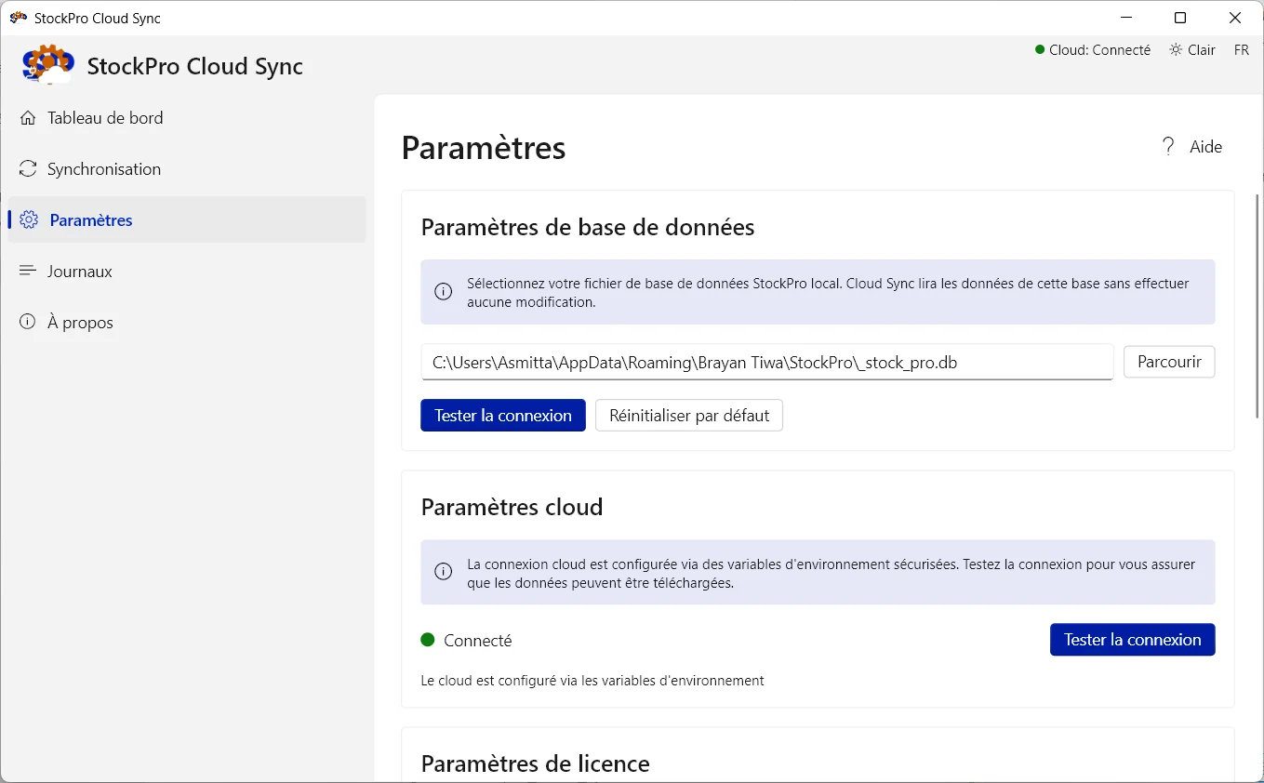Open the Journaux section

[77, 271]
